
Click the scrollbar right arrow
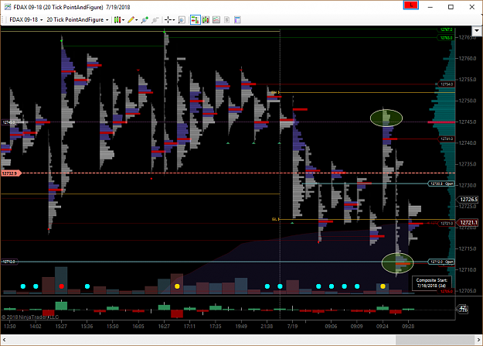click(x=478, y=340)
